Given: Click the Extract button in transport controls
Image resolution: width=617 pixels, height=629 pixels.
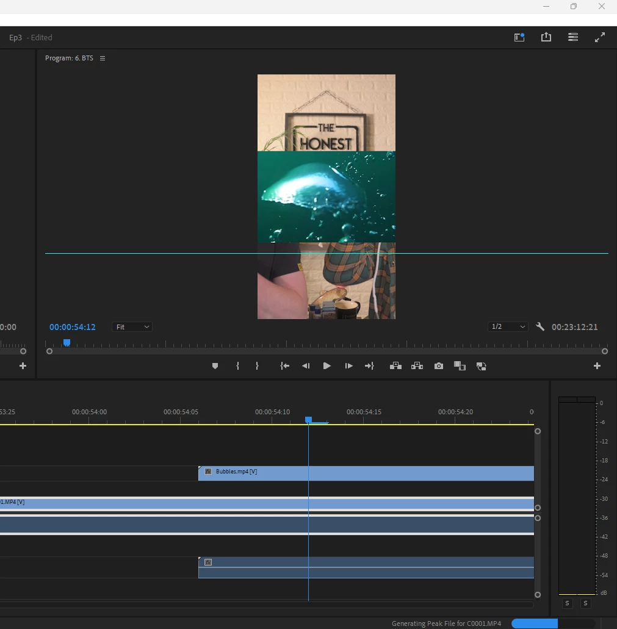Looking at the screenshot, I should tap(417, 366).
